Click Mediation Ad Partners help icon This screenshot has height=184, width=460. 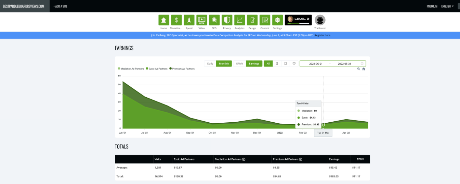244,159
